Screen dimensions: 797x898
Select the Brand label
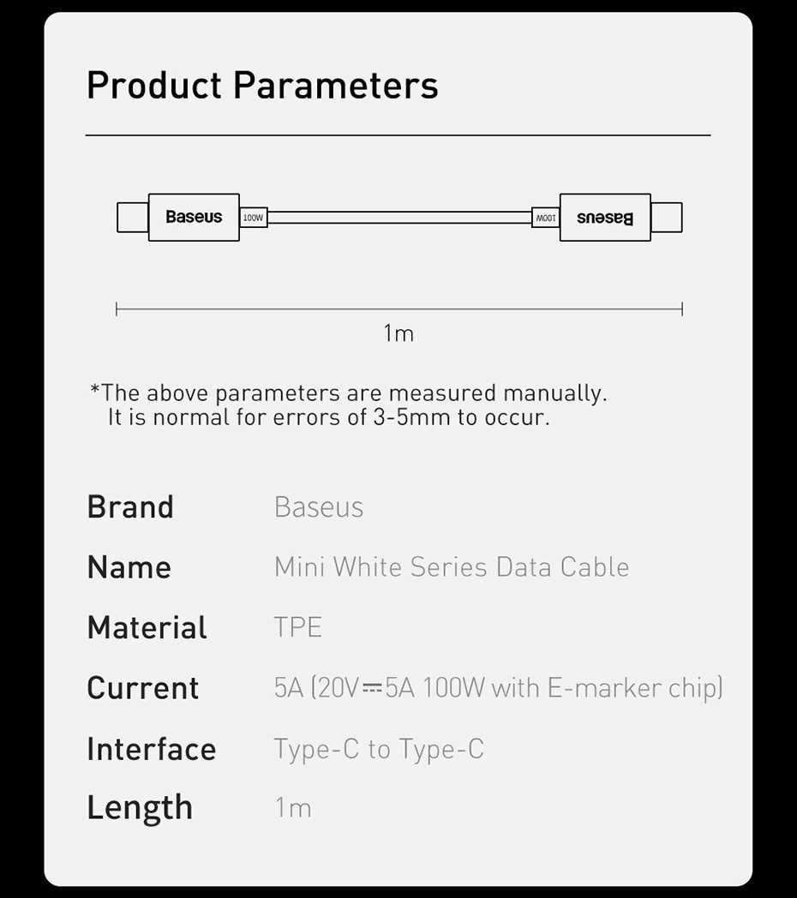[x=130, y=507]
